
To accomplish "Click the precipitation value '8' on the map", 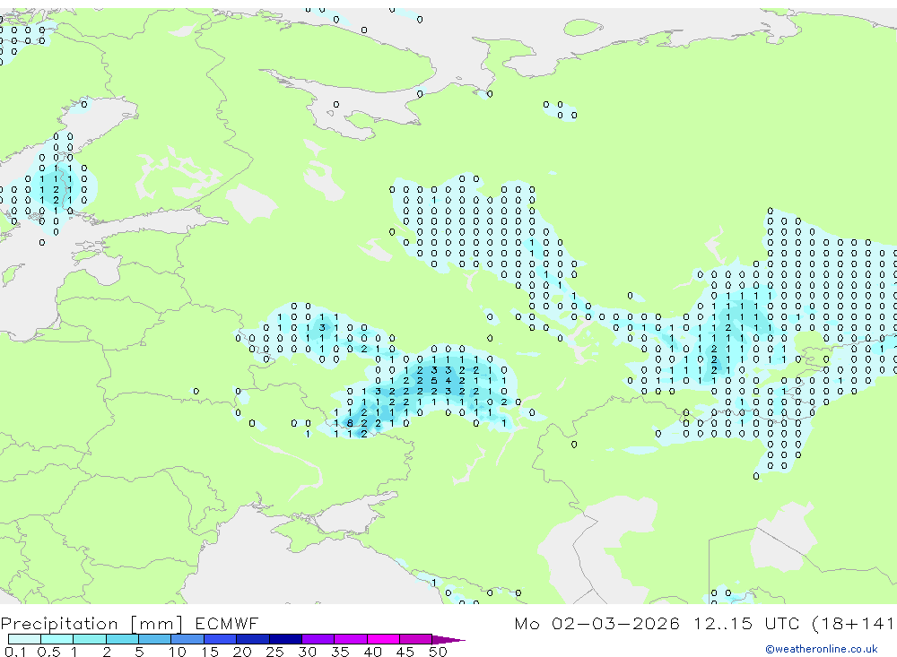I will 350,423.
